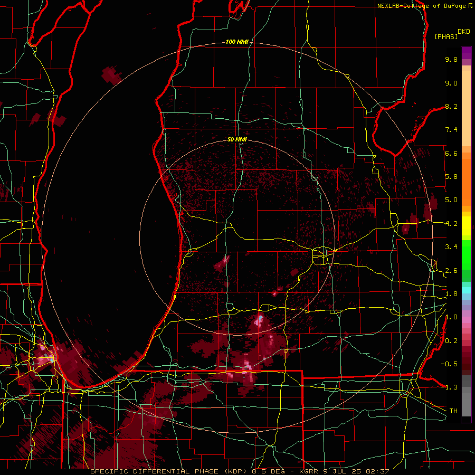Click the 5.8 value on color scale
Image resolution: width=475 pixels, height=475 pixels.
point(451,177)
